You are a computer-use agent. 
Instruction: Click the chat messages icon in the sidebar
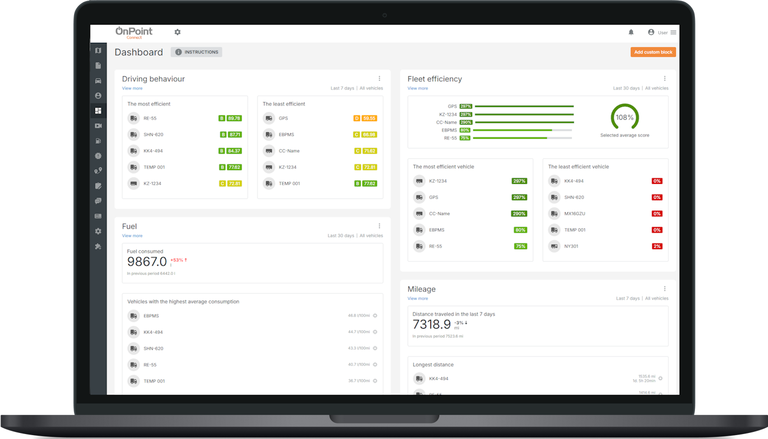click(98, 201)
